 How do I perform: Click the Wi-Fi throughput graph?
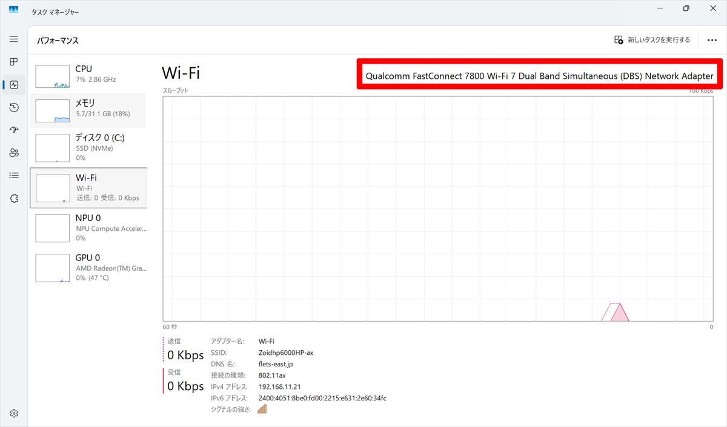(438, 208)
